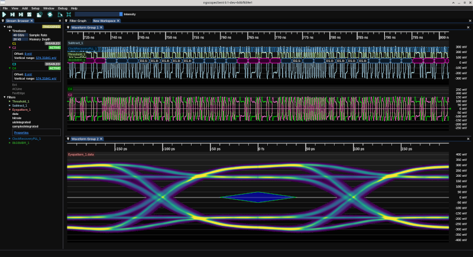Image resolution: width=473 pixels, height=257 pixels.
Task: Select the C2 channel label in plot
Action: tap(70, 95)
